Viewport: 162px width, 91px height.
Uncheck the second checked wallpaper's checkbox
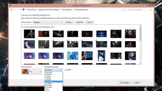coord(68,40)
